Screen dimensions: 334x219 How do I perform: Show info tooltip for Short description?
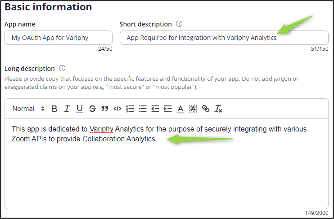pos(179,24)
